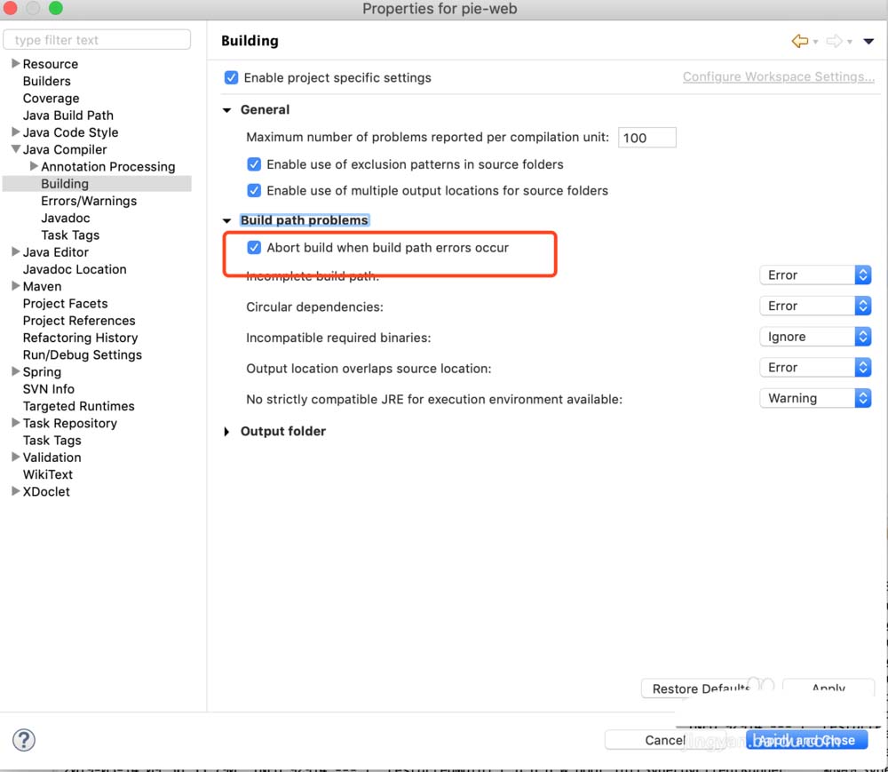Open the Circular dependencies severity dropdown
The width and height of the screenshot is (888, 772).
point(814,306)
